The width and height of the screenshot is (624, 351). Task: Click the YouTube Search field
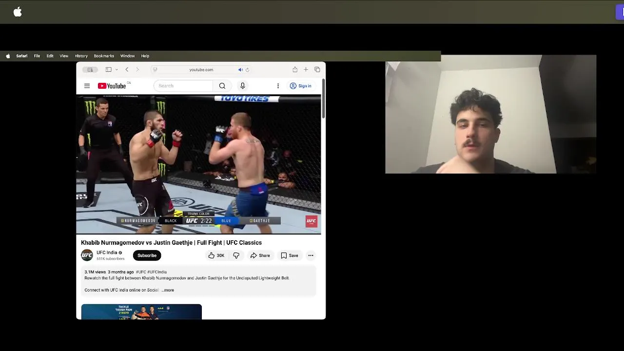tap(183, 86)
